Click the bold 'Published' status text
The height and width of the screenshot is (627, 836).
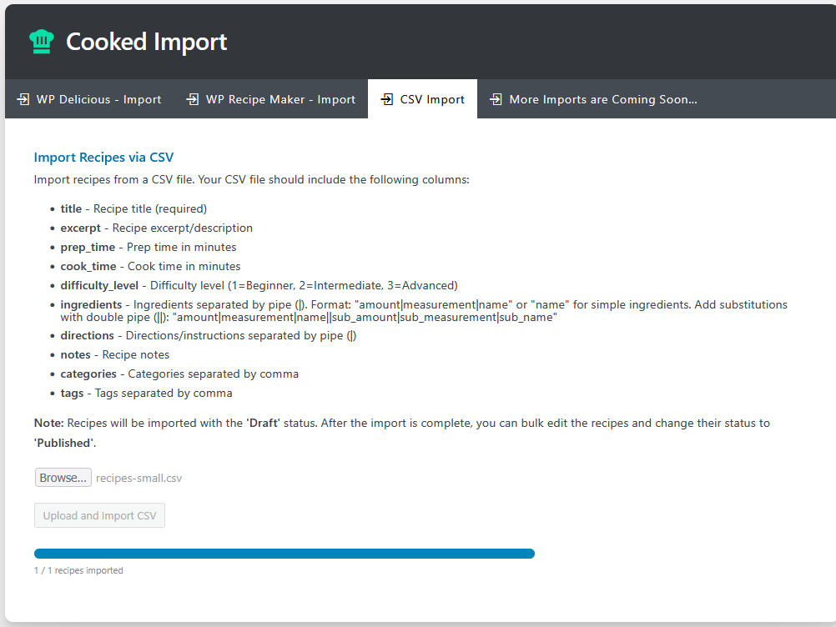point(64,443)
